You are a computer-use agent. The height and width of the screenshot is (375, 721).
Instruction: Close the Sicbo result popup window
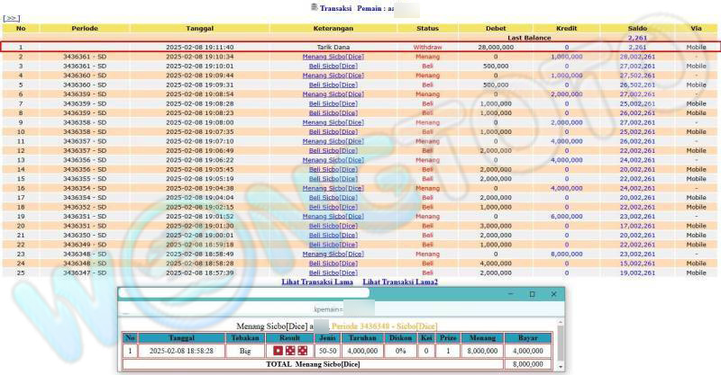pos(553,294)
